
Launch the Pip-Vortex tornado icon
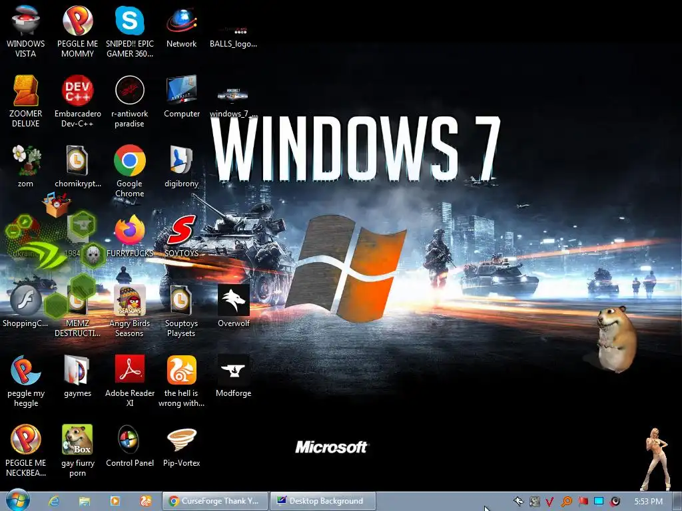[x=181, y=446]
